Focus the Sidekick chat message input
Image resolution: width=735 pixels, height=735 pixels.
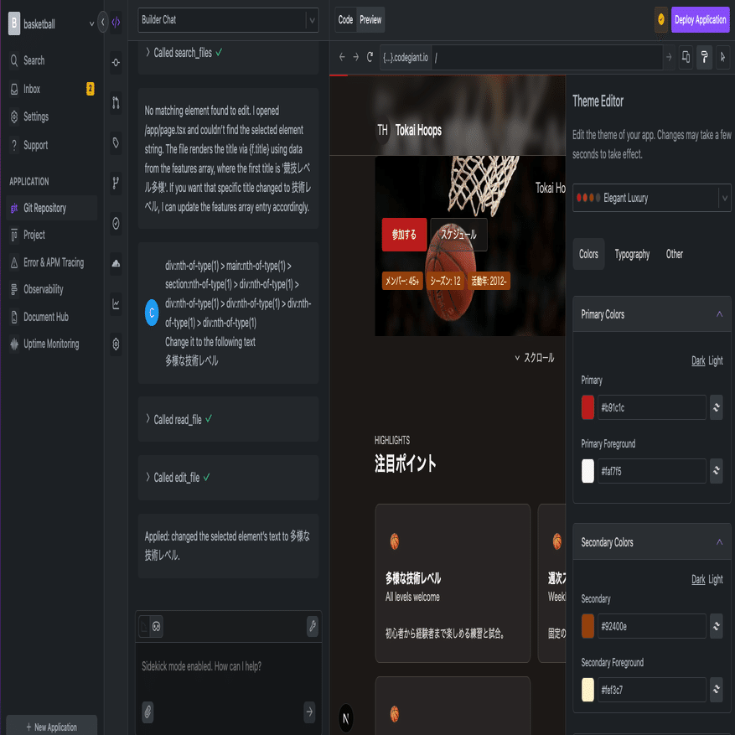pyautogui.click(x=228, y=666)
